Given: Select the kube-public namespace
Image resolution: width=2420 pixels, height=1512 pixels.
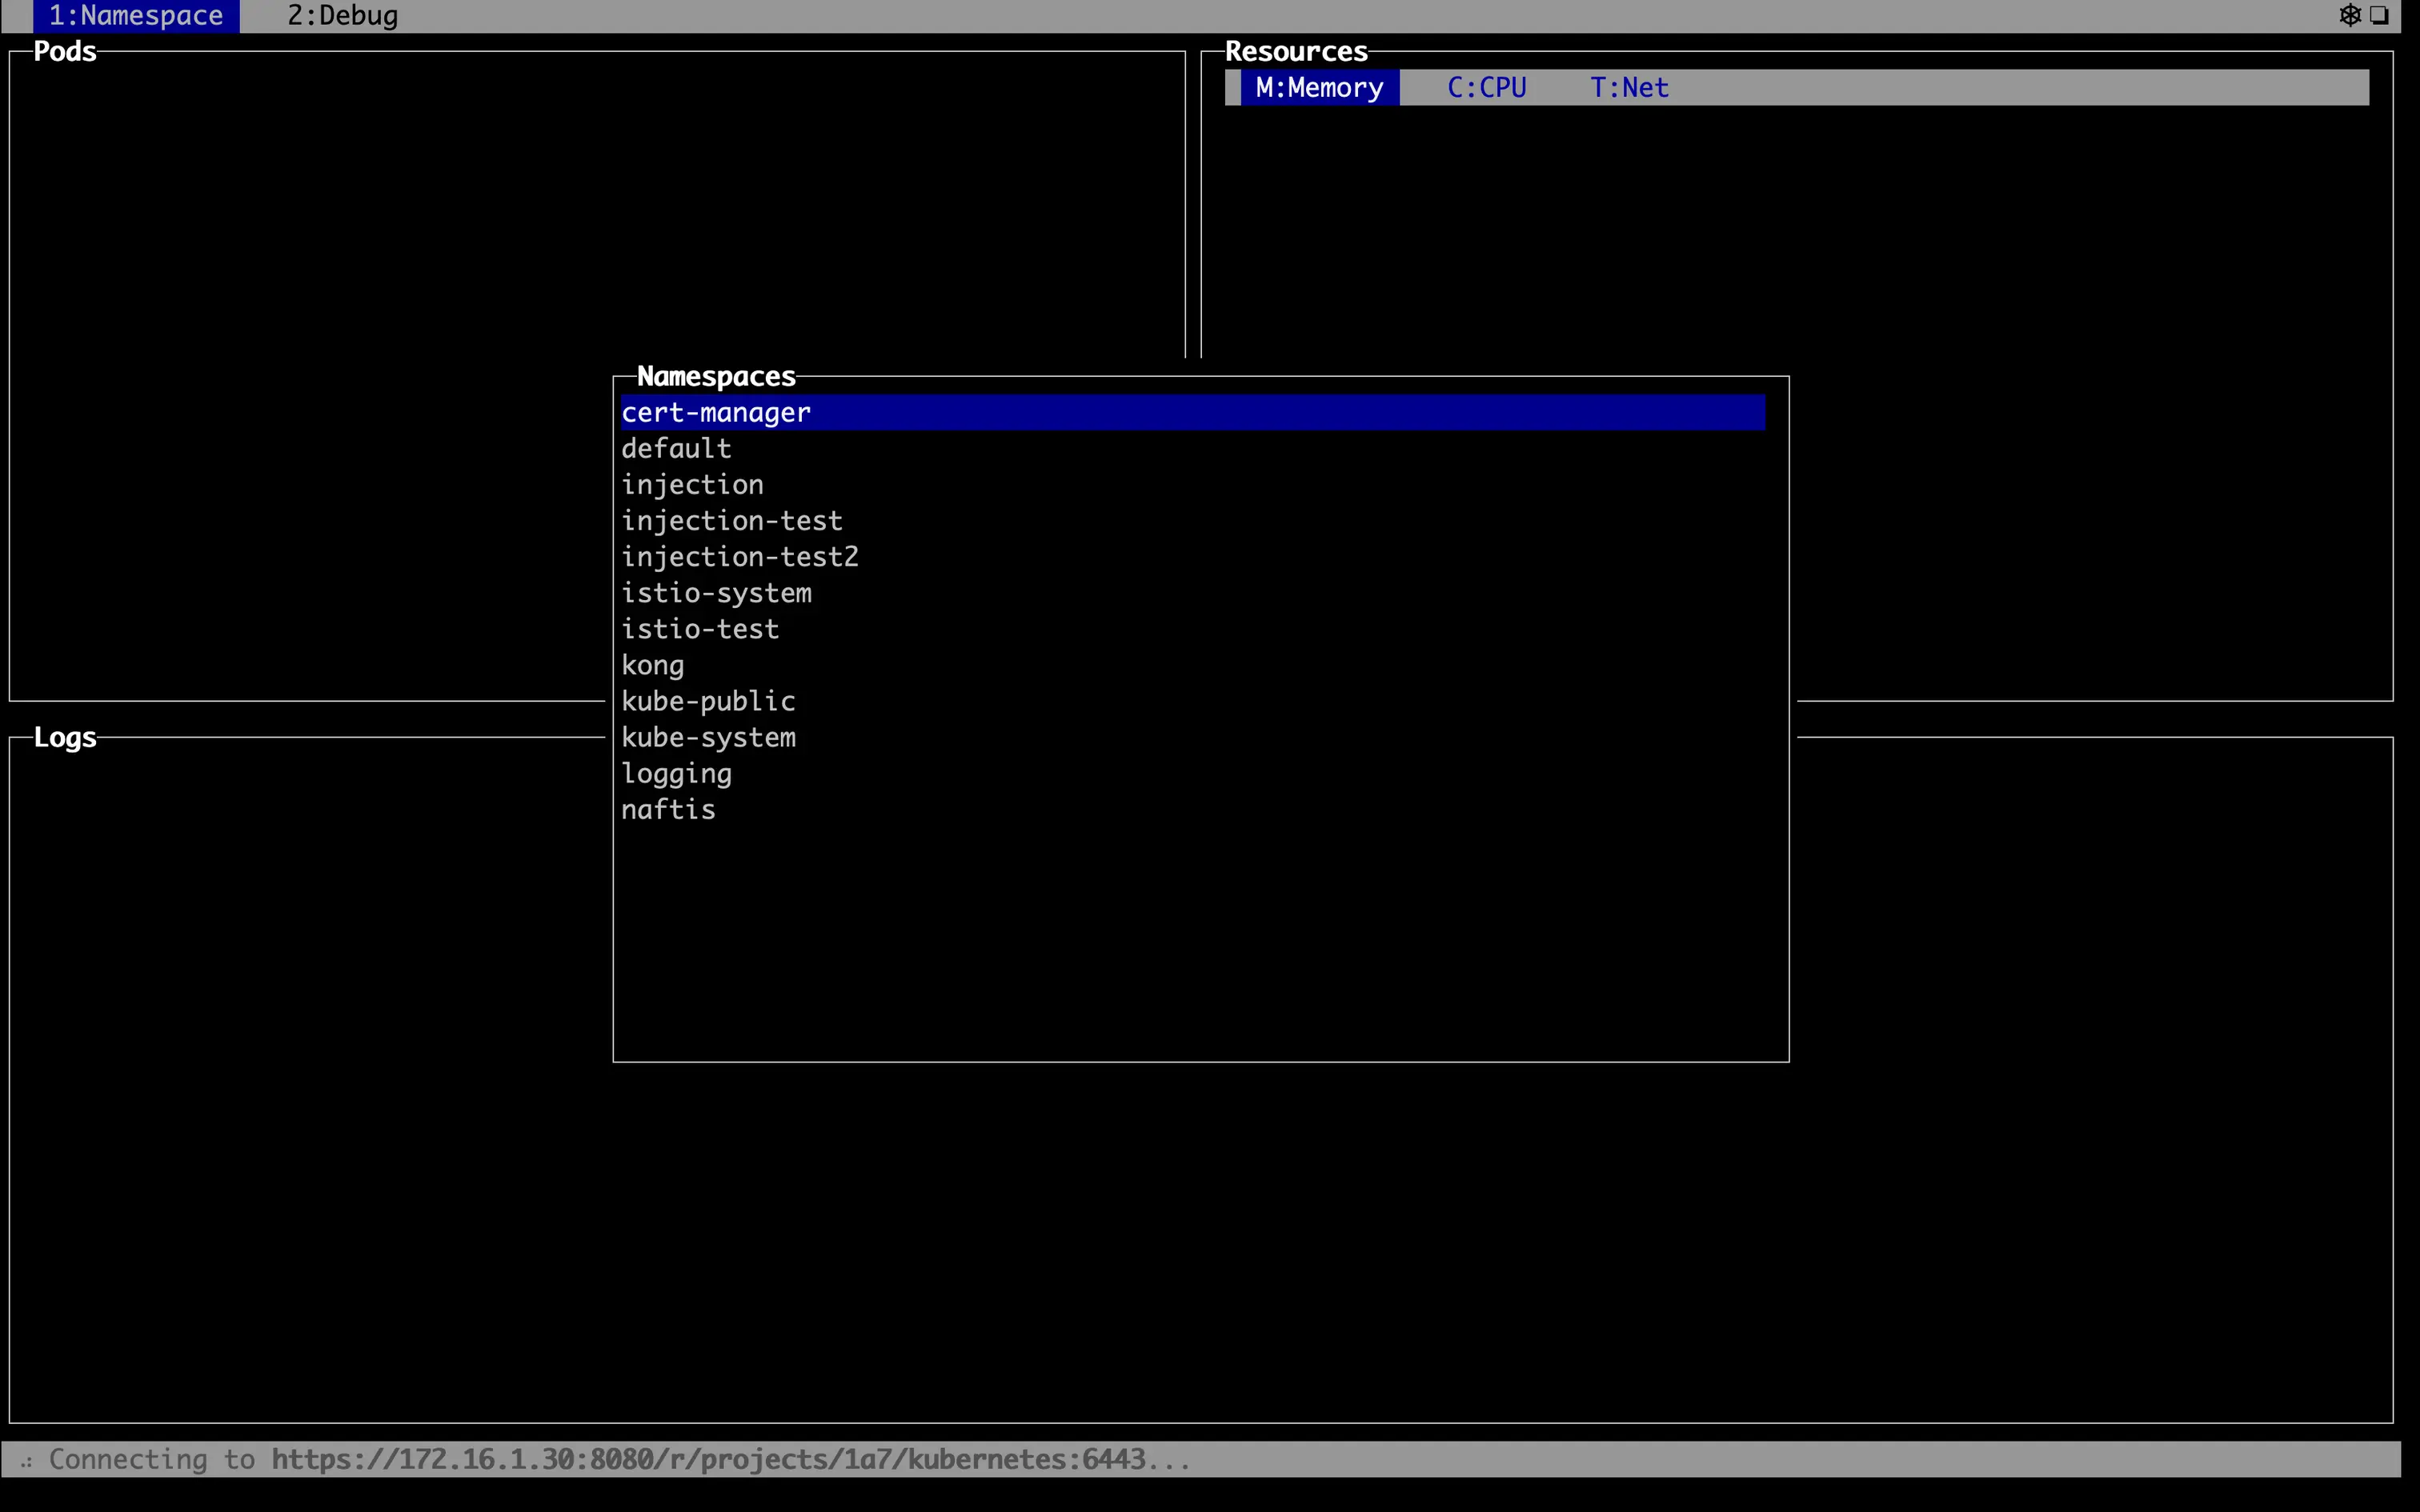Looking at the screenshot, I should point(708,701).
